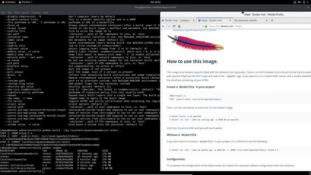This screenshot has width=311, height=175.
Task: Show site information for hub.docker.com
Action: pyautogui.click(x=203, y=26)
